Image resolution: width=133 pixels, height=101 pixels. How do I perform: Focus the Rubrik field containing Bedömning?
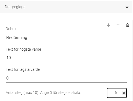(66, 38)
